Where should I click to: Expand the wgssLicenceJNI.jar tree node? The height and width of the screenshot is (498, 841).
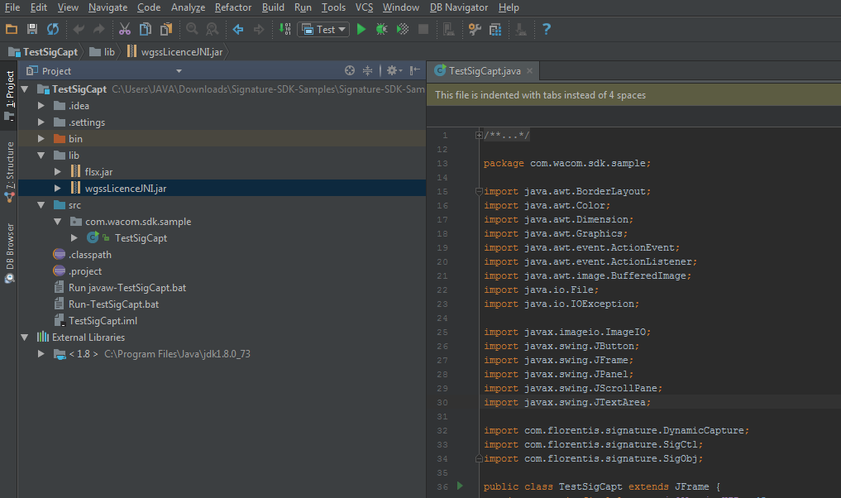tap(57, 189)
